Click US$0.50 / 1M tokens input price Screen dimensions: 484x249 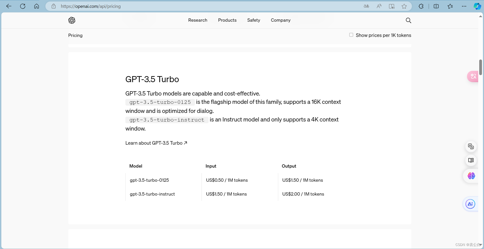pos(227,180)
